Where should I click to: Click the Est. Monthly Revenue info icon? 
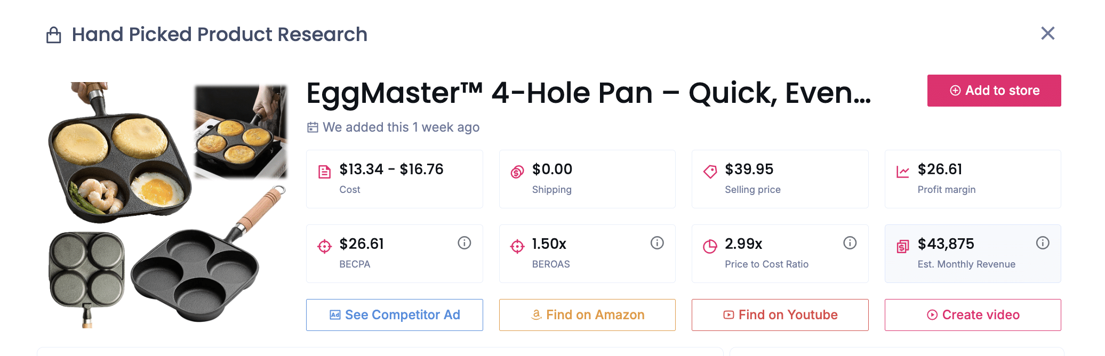pos(1043,243)
